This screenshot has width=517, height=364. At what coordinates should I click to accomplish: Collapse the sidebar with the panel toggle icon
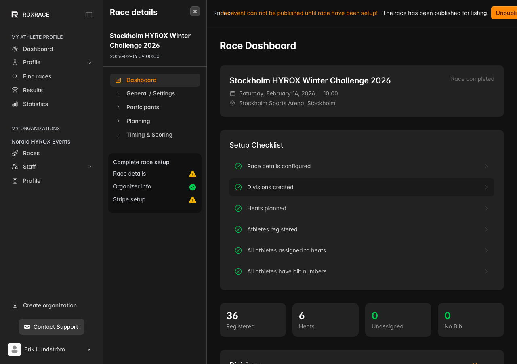pos(89,15)
